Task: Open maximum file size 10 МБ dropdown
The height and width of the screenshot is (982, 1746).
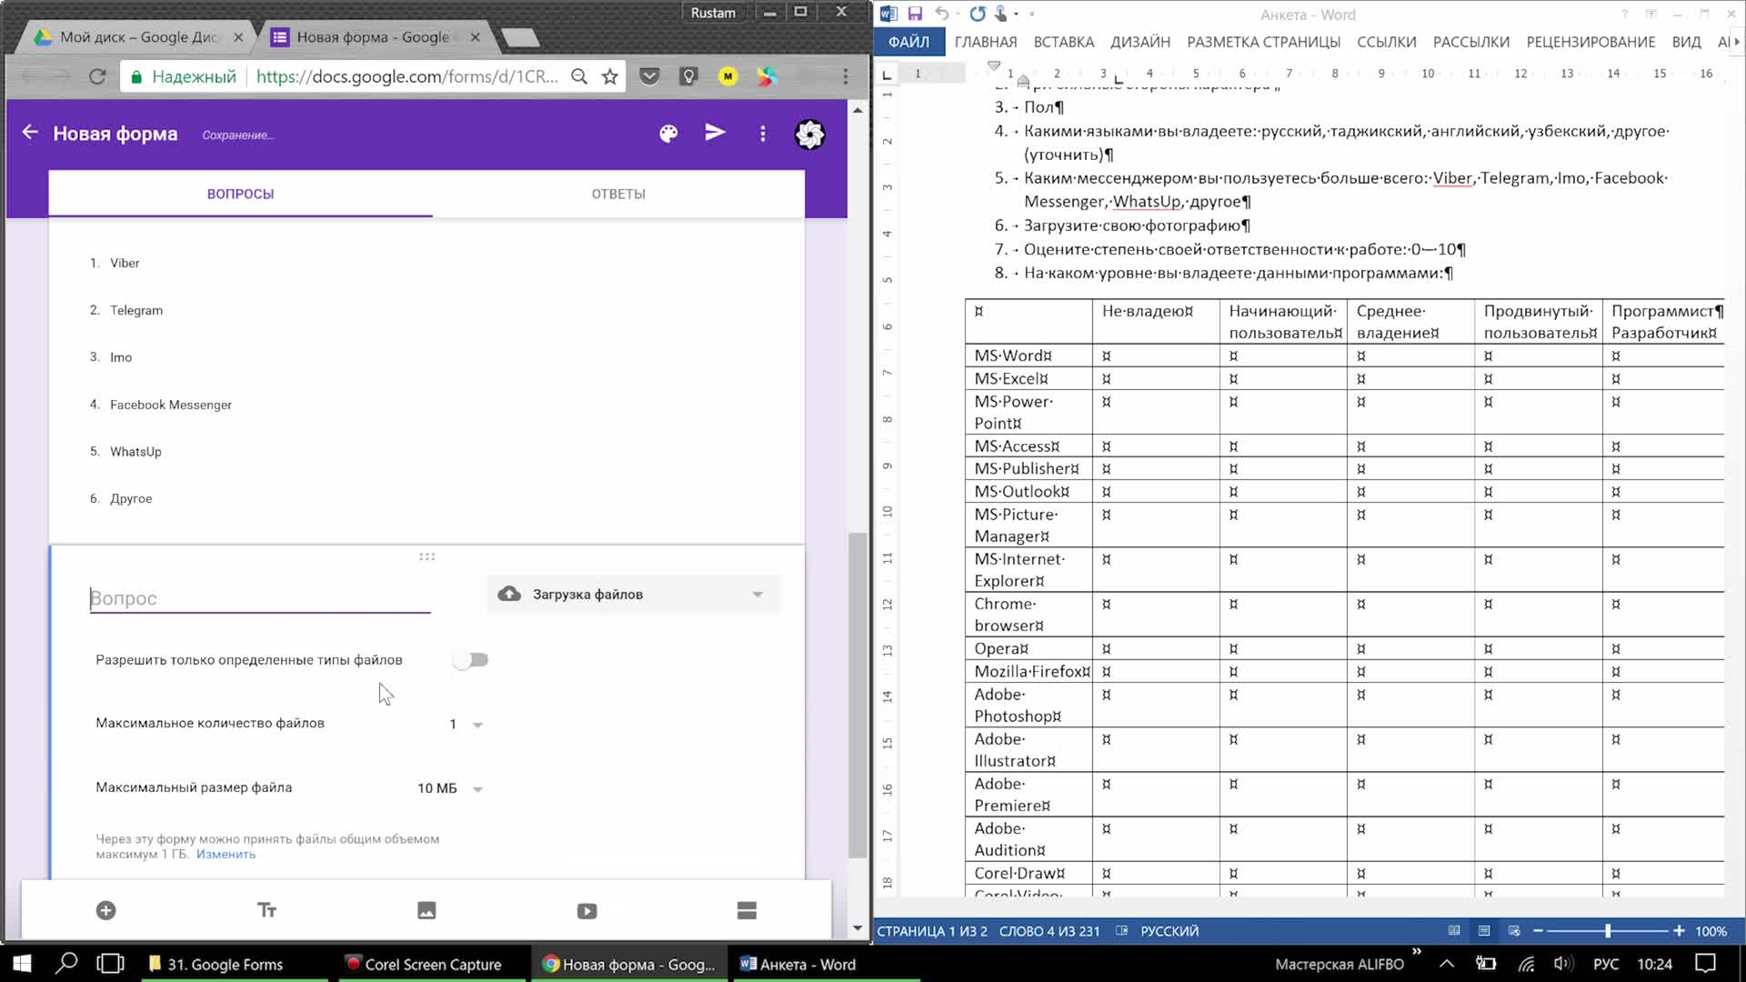Action: coord(450,788)
